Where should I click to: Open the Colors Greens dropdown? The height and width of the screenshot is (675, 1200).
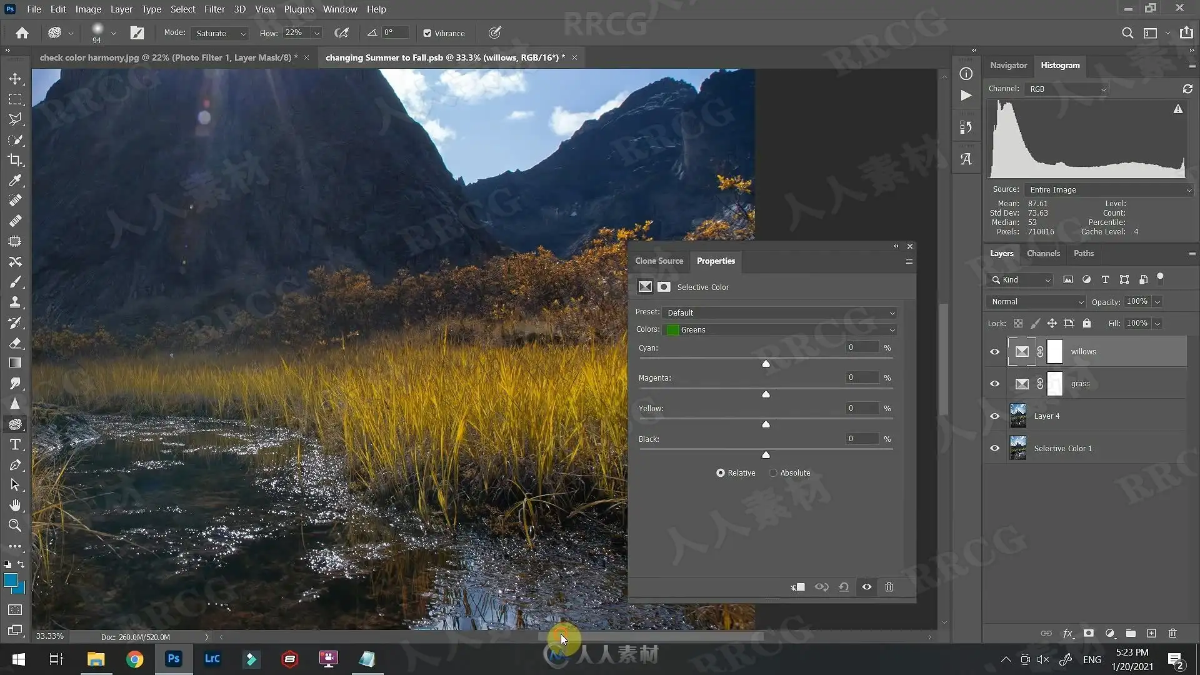[780, 329]
